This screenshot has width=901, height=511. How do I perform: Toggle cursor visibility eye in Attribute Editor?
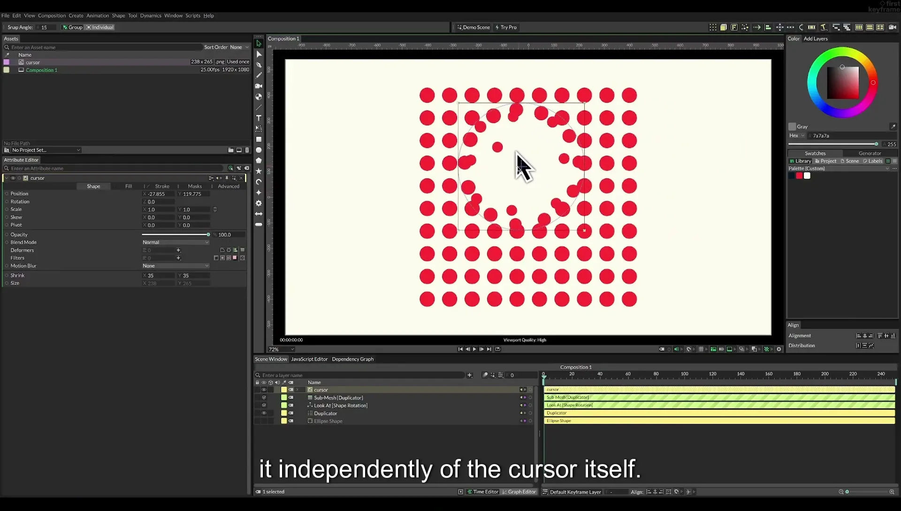pyautogui.click(x=13, y=178)
